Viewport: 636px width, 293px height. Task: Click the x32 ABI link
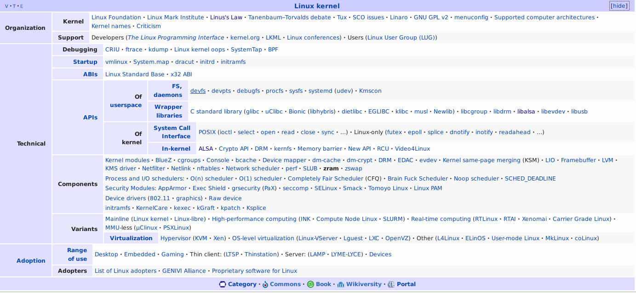point(181,74)
